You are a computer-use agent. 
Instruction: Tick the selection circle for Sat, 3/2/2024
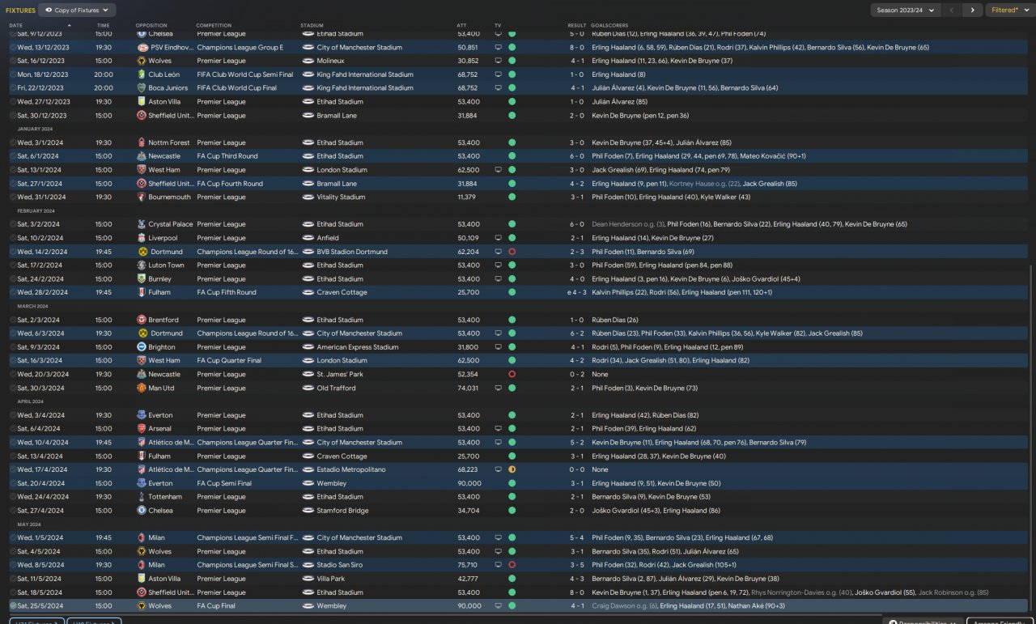pos(13,224)
